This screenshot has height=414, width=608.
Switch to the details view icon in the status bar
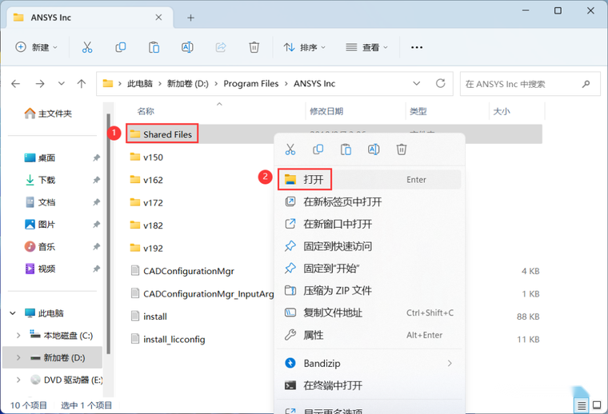582,405
